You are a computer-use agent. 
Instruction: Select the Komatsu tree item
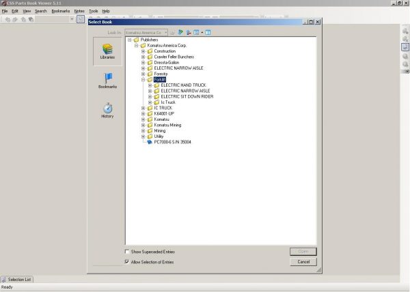pyautogui.click(x=161, y=119)
